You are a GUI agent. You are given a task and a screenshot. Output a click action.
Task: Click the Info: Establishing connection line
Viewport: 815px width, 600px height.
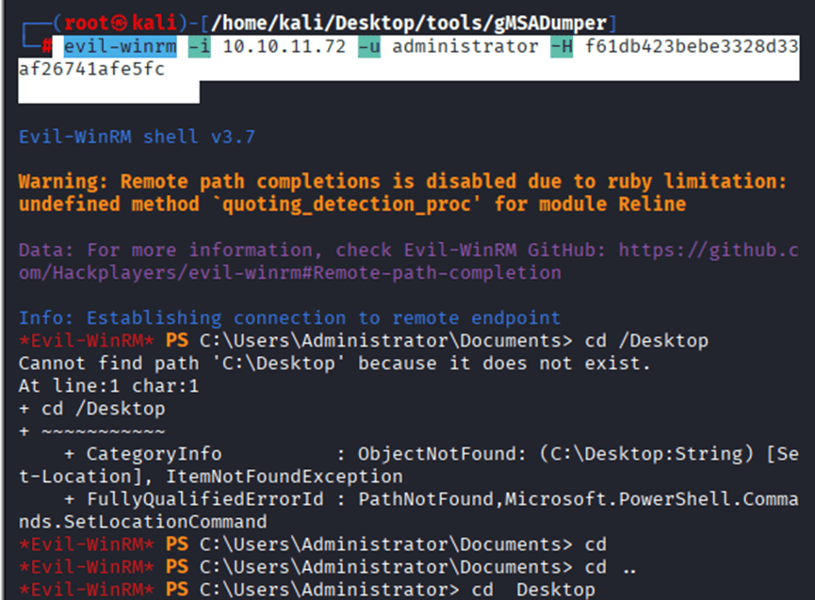[x=289, y=317]
